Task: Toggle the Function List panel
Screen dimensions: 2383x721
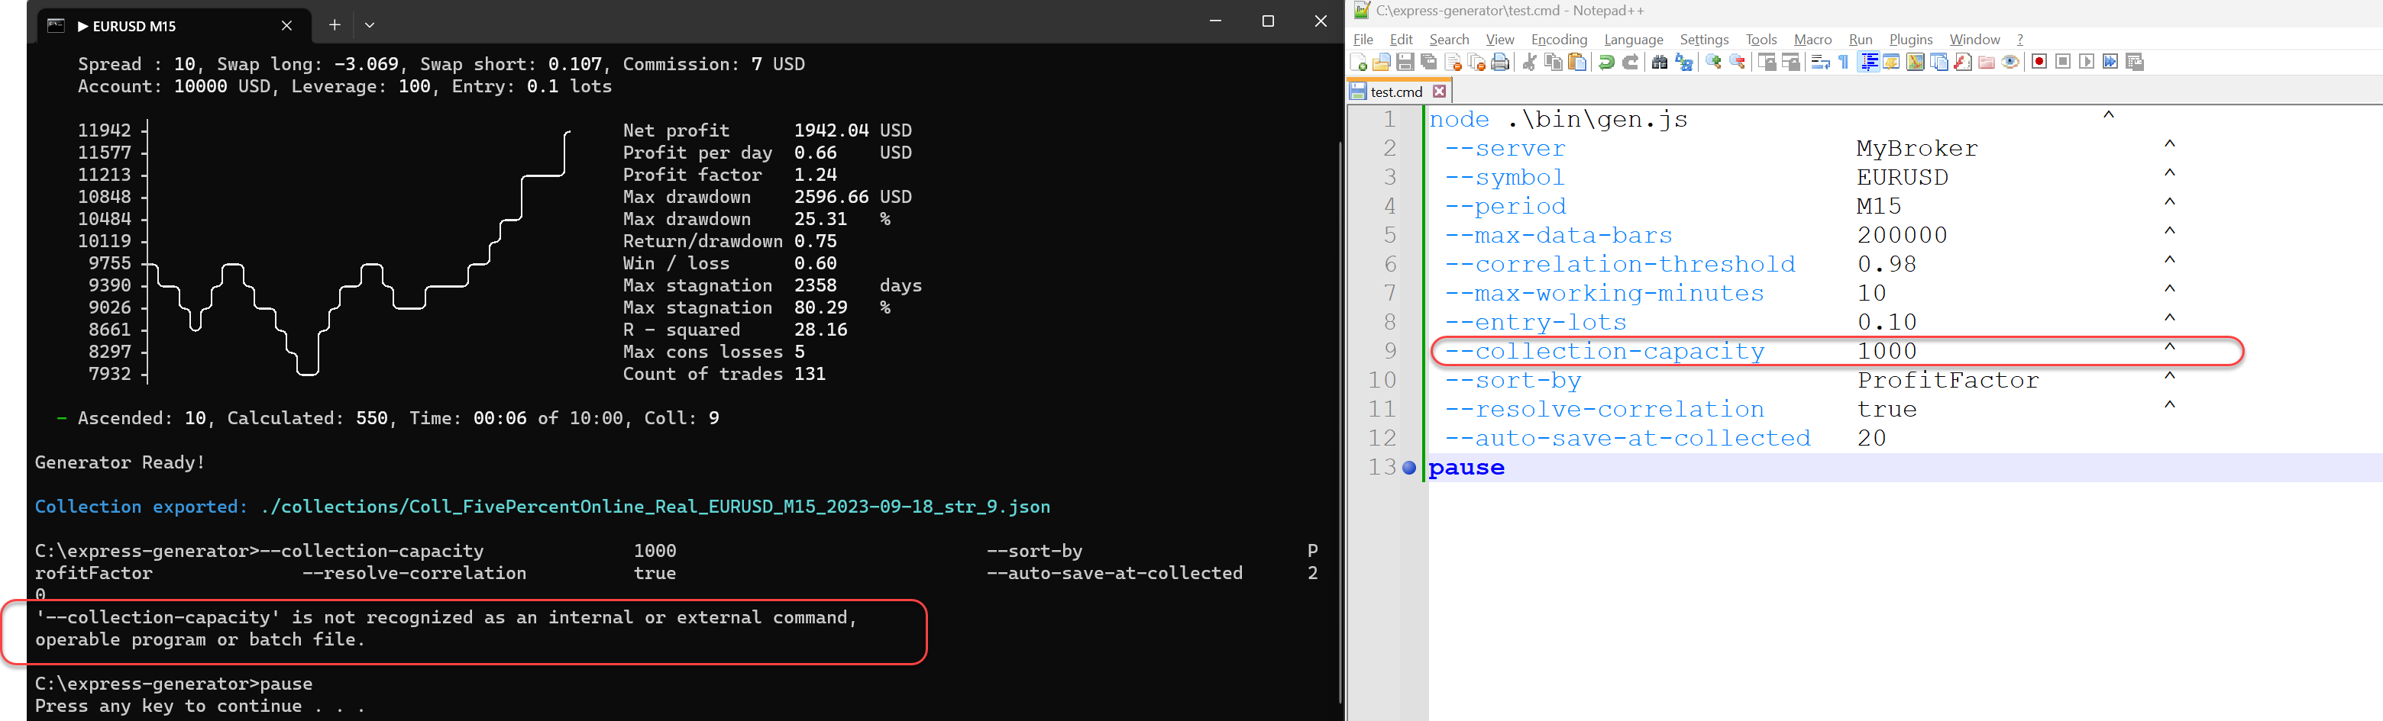Action: click(x=1962, y=62)
